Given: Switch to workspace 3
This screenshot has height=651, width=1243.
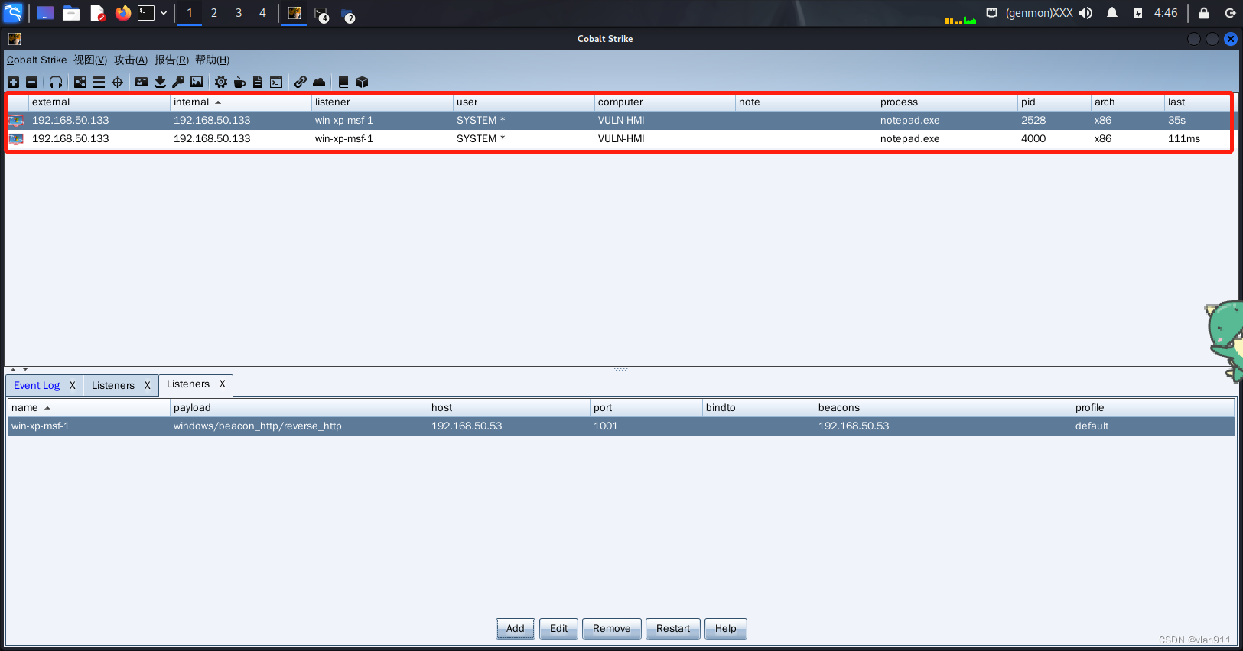Looking at the screenshot, I should click(x=239, y=13).
